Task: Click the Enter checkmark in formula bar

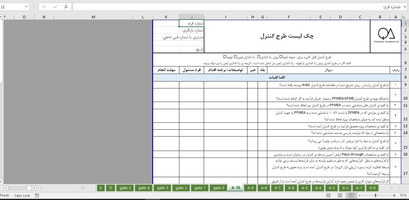Action: click(x=55, y=6)
